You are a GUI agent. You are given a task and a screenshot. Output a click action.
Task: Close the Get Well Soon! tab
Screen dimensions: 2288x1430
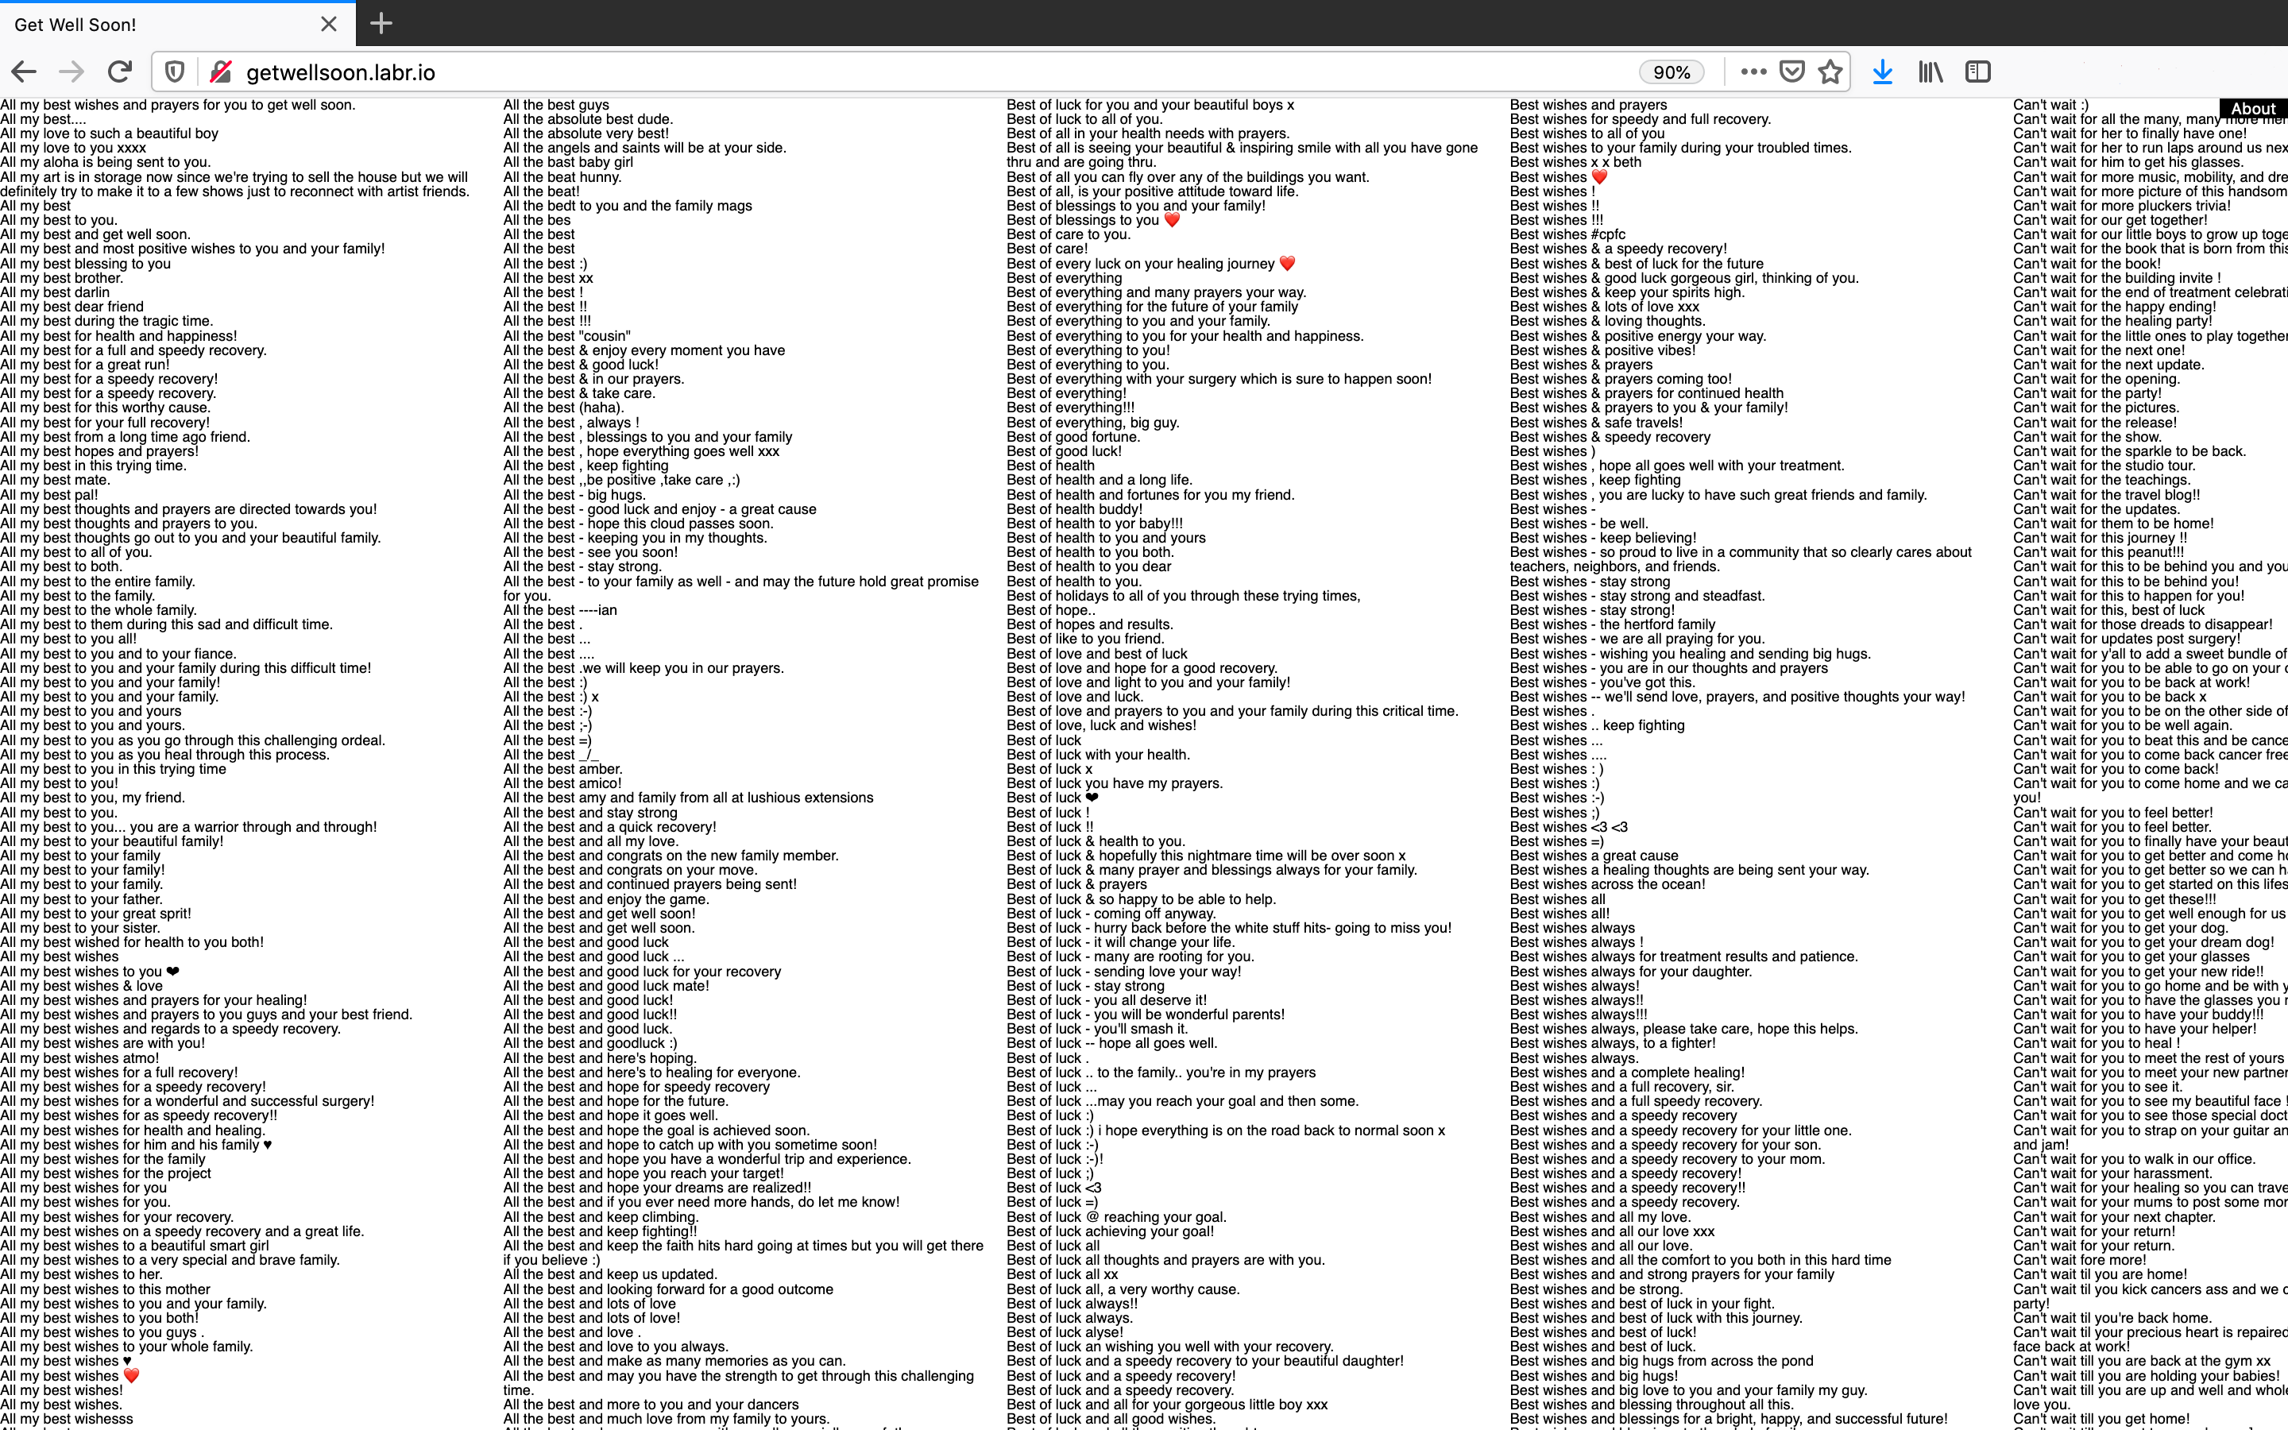pyautogui.click(x=329, y=25)
